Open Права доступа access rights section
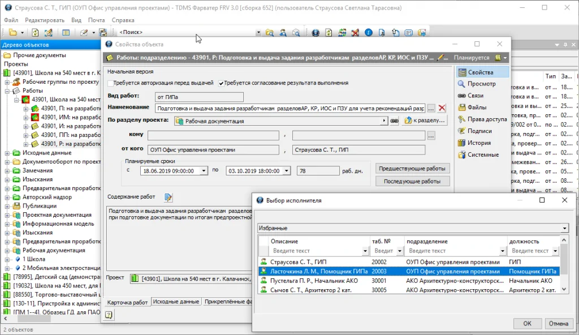579x335 pixels. (x=486, y=119)
